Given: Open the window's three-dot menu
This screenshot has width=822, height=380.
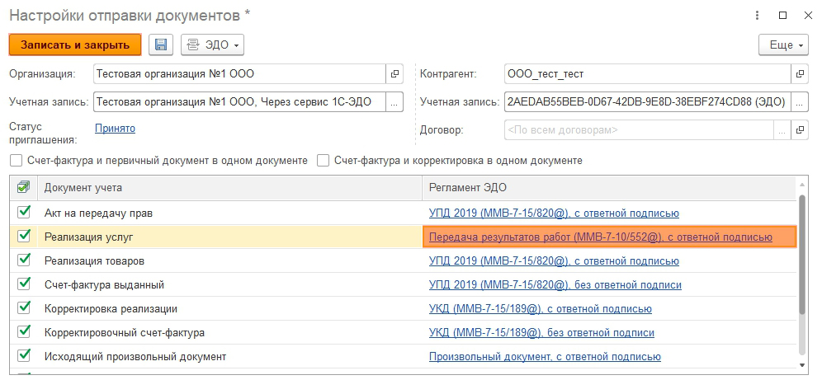Looking at the screenshot, I should (758, 15).
